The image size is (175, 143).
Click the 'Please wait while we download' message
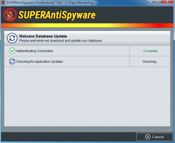[x=61, y=41]
